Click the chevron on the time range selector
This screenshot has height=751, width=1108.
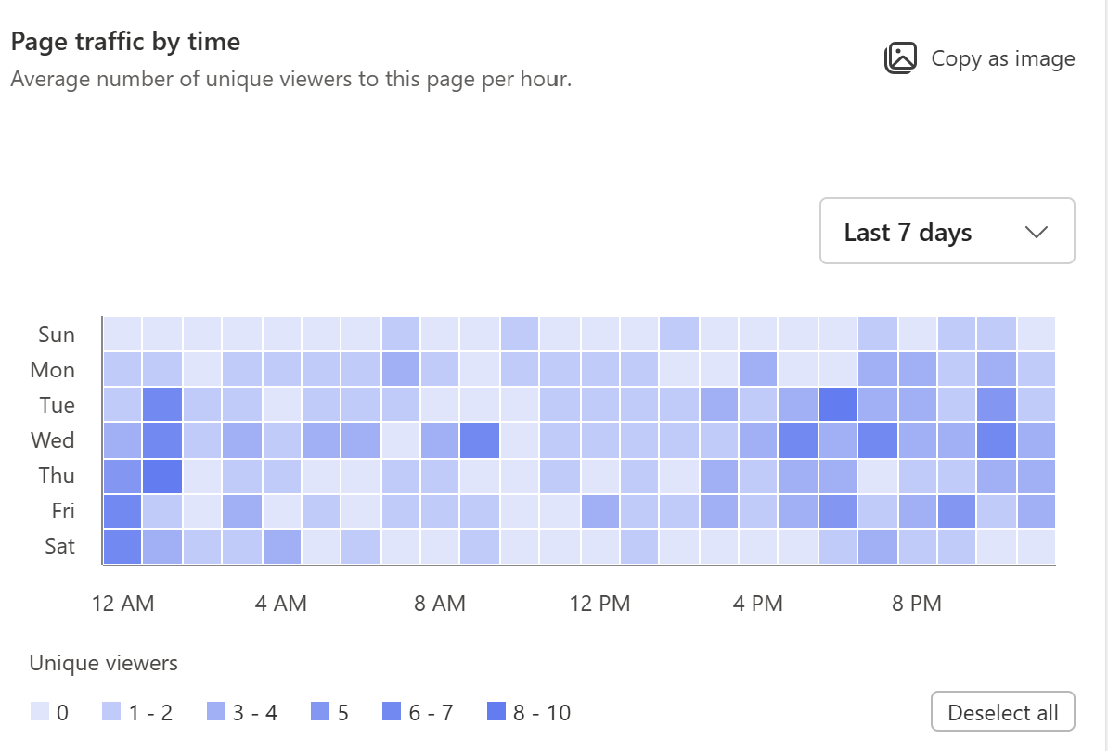[x=1037, y=232]
